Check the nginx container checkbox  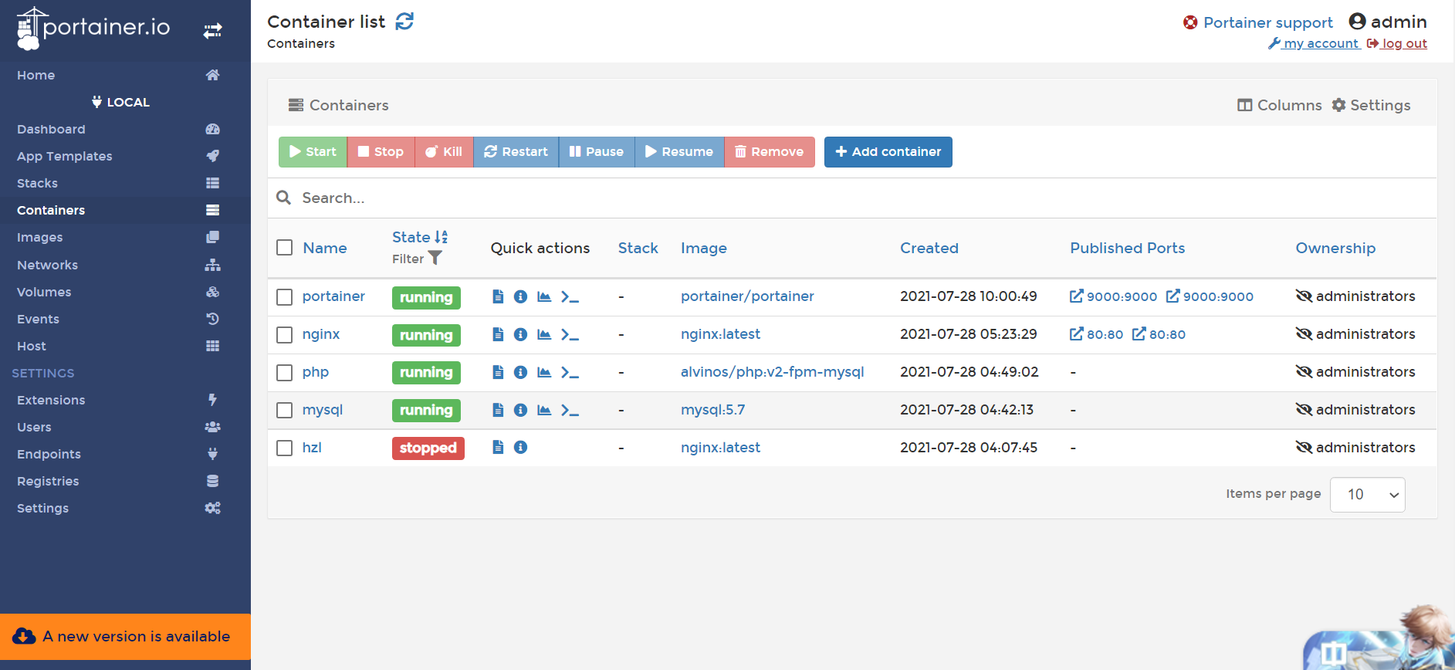pos(285,335)
